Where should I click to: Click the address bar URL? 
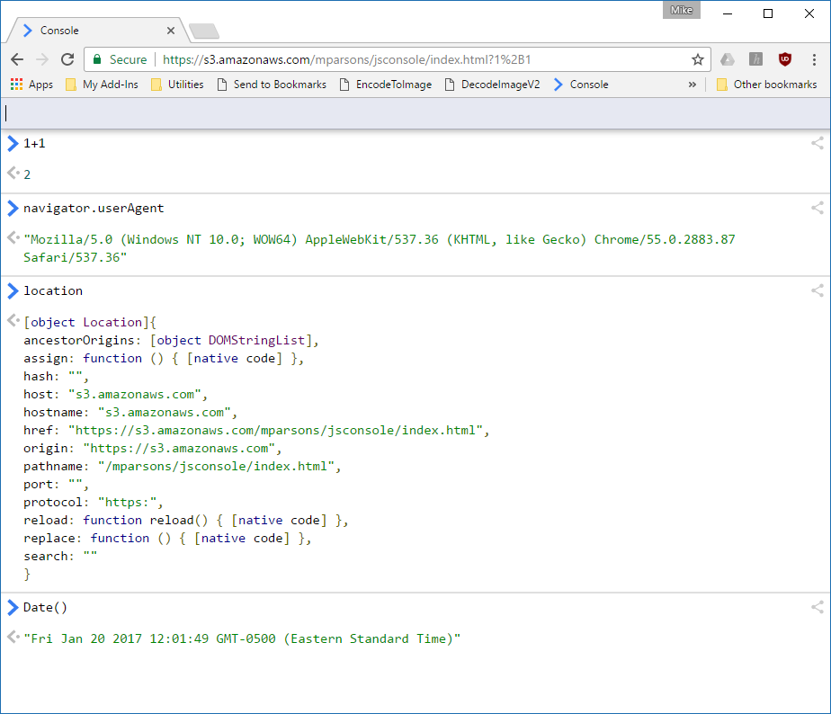[346, 59]
